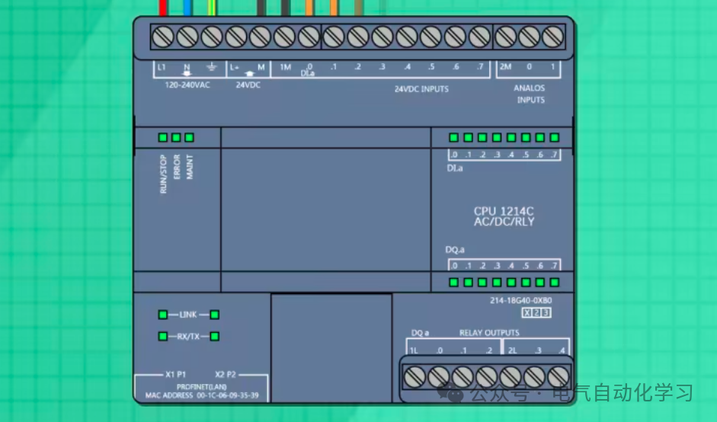717x422 pixels.
Task: Select the DQ.a .3 output LED
Action: (x=497, y=283)
